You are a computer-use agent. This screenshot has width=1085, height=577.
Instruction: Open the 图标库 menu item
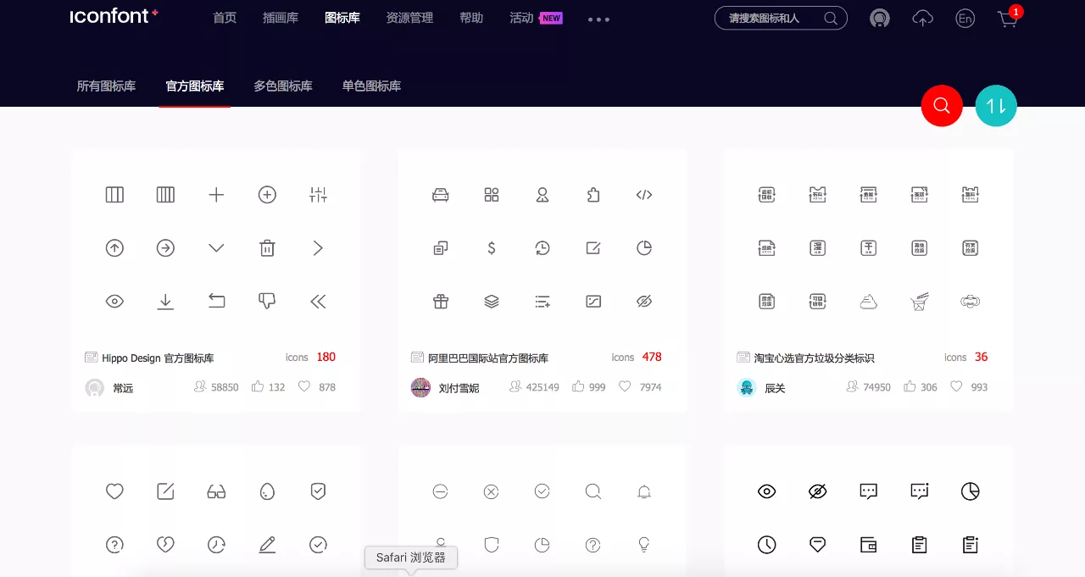click(342, 18)
